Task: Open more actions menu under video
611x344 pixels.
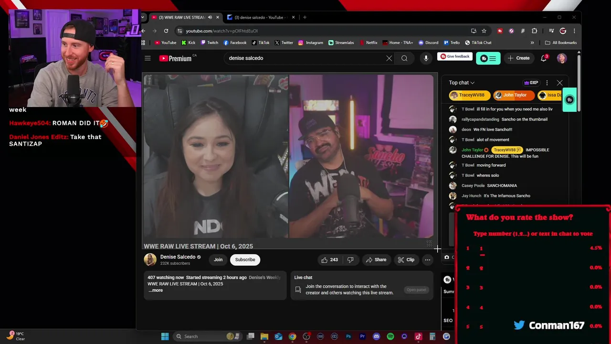Action: pyautogui.click(x=428, y=260)
